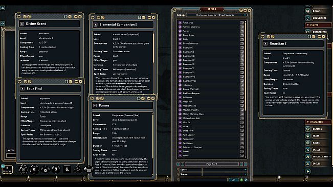Click the All button in Spells window
The width and height of the screenshot is (333, 187).
pos(234,180)
